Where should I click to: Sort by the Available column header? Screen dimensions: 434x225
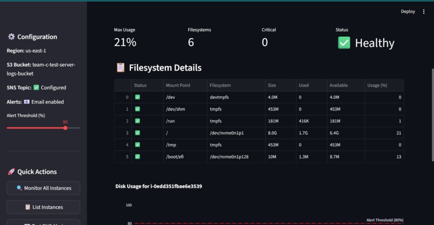point(346,85)
